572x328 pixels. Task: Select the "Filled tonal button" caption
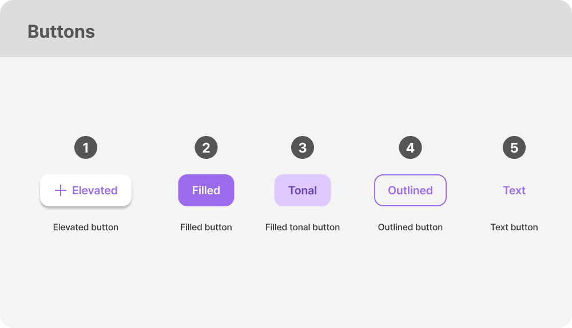(303, 227)
